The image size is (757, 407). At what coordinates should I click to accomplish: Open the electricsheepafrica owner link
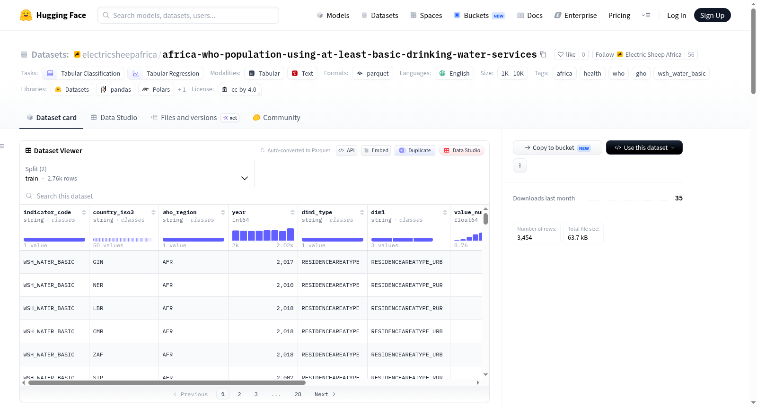[x=119, y=55]
